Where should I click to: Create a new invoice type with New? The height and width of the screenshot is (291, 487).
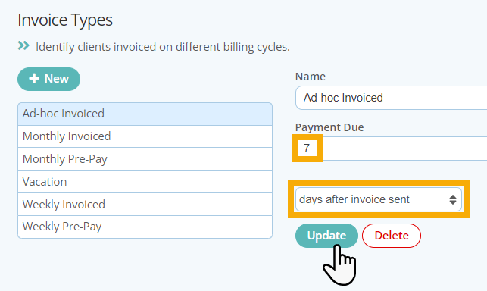48,79
